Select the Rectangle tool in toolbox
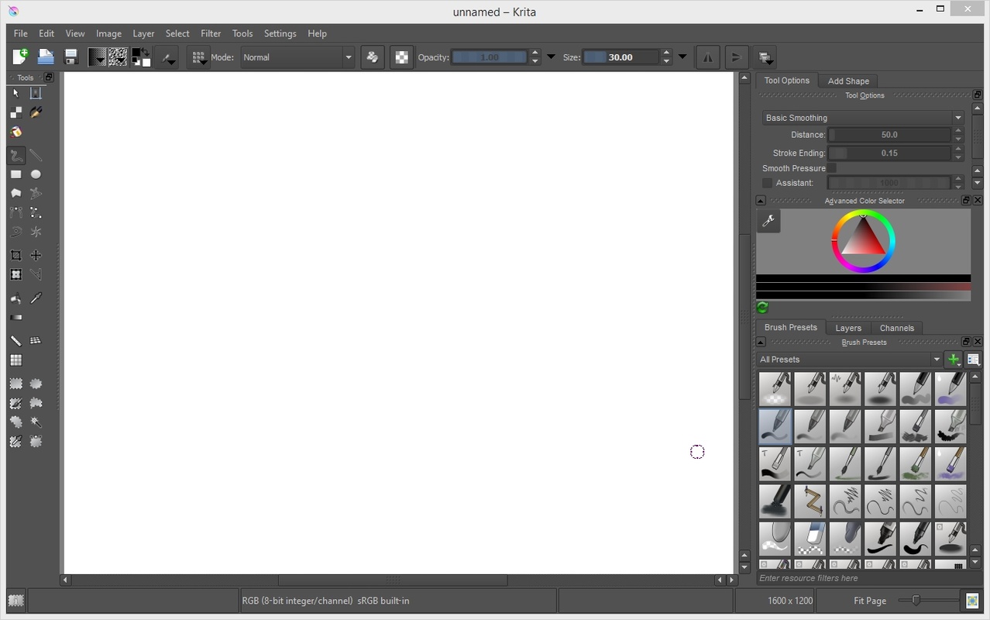Viewport: 990px width, 620px height. tap(15, 175)
